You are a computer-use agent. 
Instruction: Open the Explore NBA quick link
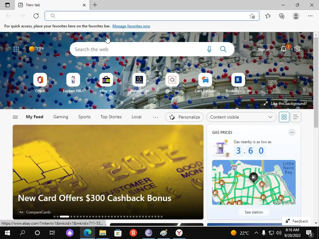click(73, 83)
